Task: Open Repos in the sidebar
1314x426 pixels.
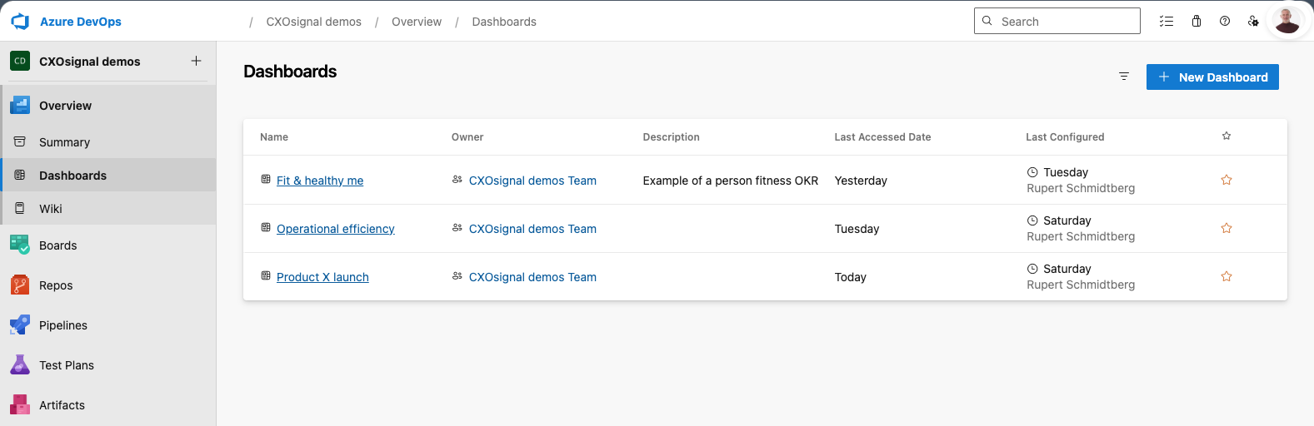Action: coord(108,285)
